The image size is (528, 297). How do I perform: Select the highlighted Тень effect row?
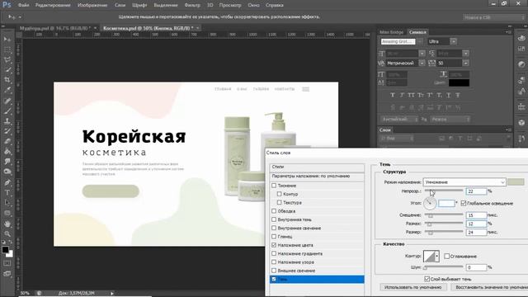317,279
